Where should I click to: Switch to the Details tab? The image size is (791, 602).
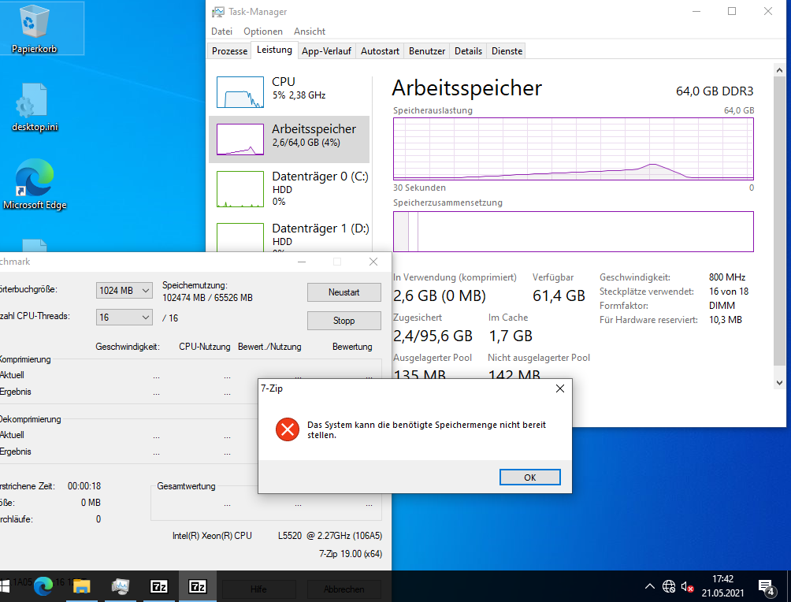click(468, 51)
